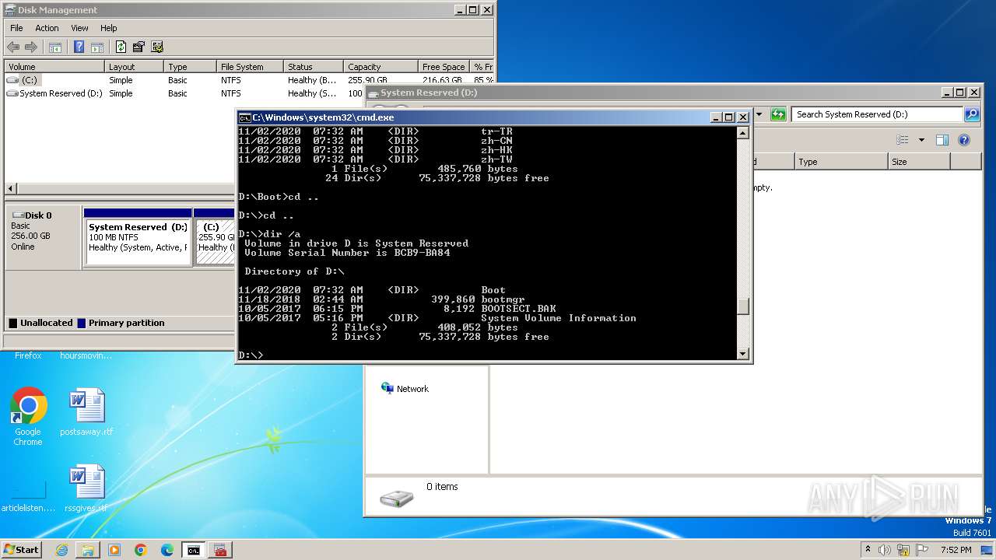
Task: Open the Action menu in Disk Management
Action: [x=47, y=28]
